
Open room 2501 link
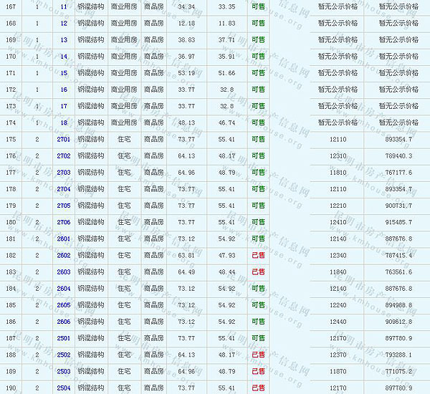coord(64,338)
